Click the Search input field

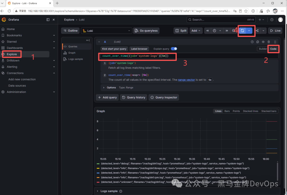pyautogui.click(x=221, y=20)
